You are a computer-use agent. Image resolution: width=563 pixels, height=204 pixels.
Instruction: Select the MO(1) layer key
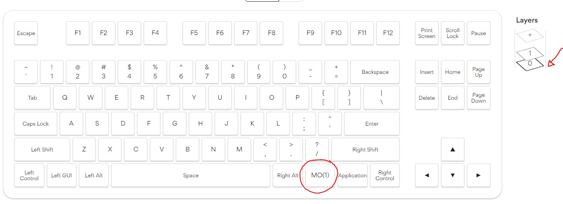(320, 175)
